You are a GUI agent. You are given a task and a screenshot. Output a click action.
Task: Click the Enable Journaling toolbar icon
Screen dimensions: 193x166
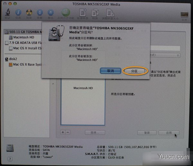point(66,12)
